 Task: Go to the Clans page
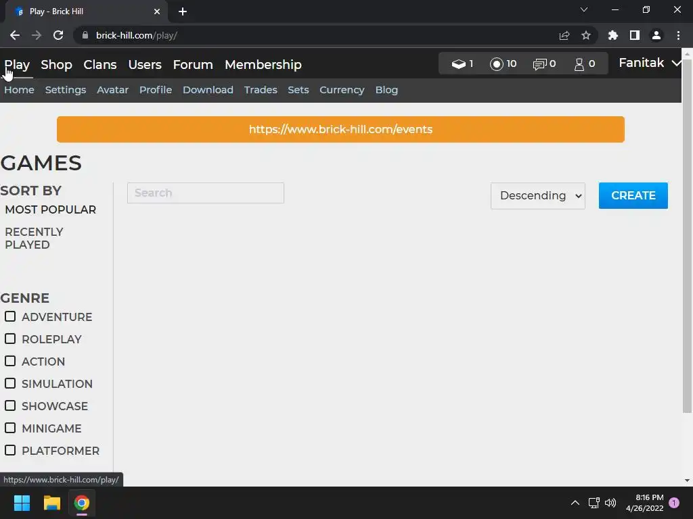coord(100,64)
